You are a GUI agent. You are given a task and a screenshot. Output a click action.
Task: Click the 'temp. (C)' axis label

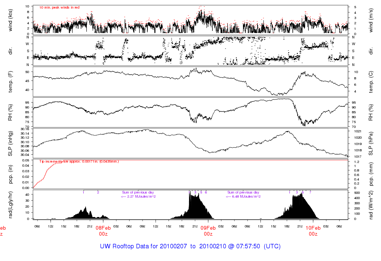[371, 82]
